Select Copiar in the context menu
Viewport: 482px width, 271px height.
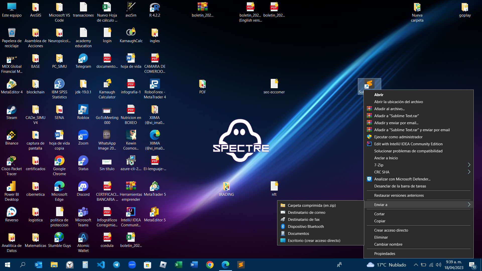point(418,221)
